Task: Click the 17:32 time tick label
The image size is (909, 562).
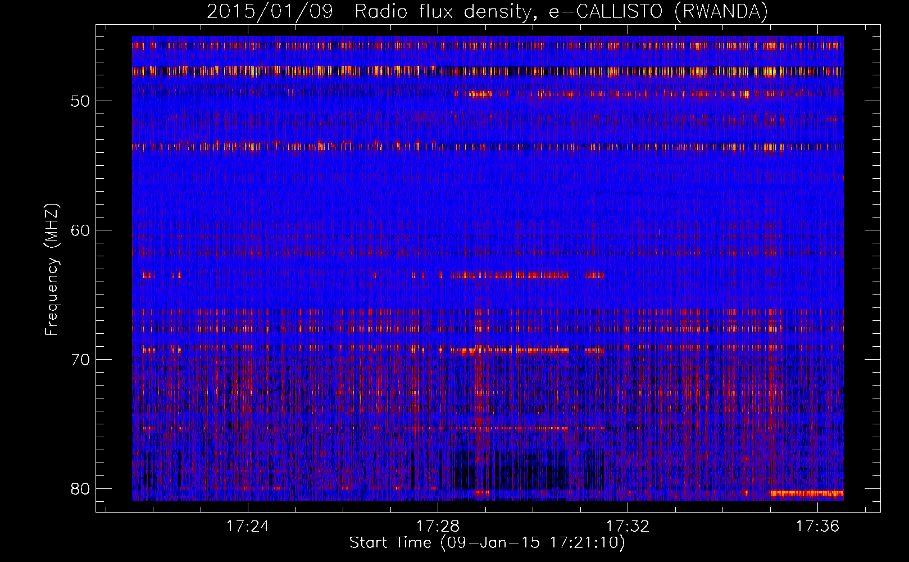Action: coord(628,526)
